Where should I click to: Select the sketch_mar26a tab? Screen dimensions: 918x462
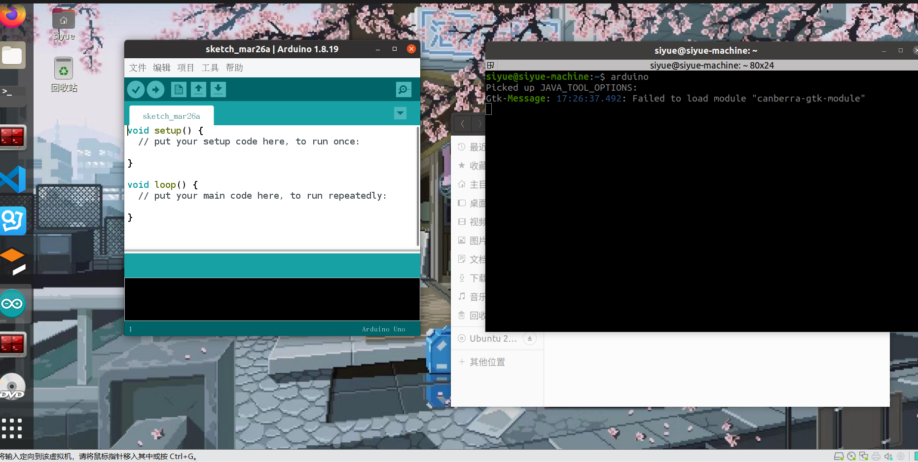click(x=171, y=116)
